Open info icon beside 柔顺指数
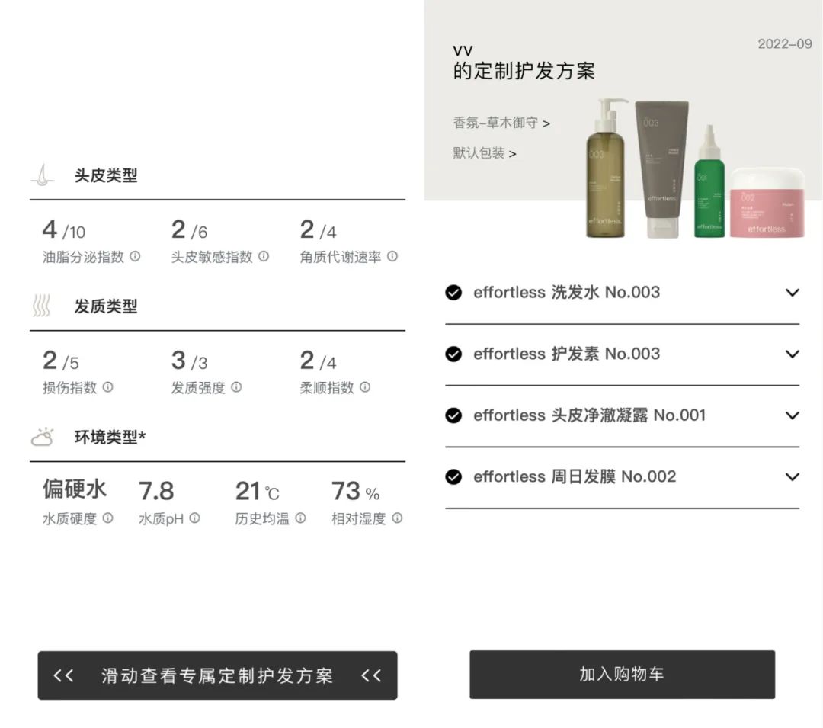 click(365, 386)
